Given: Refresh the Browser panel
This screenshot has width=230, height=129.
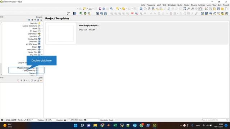Looking at the screenshot, I should point(38,20).
